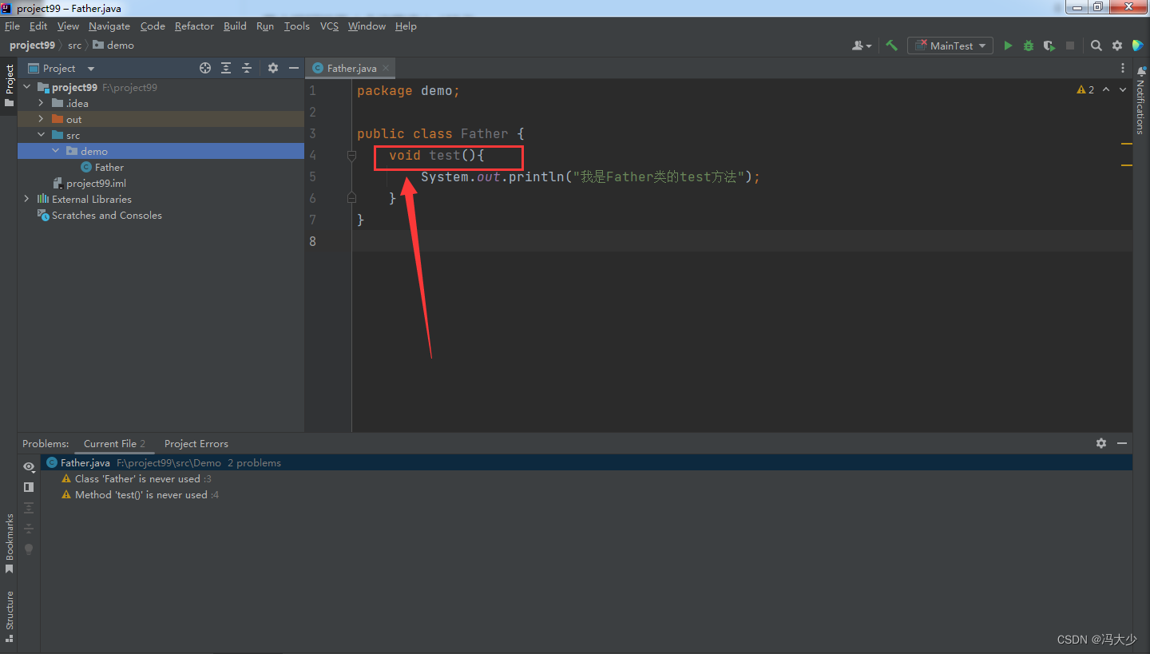Start debugging with the bug icon
This screenshot has width=1150, height=654.
1029,46
